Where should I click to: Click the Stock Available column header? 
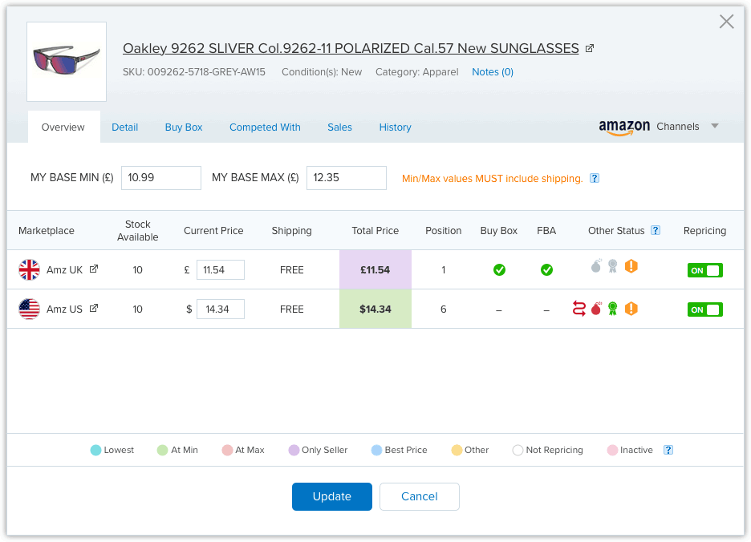[x=138, y=231]
